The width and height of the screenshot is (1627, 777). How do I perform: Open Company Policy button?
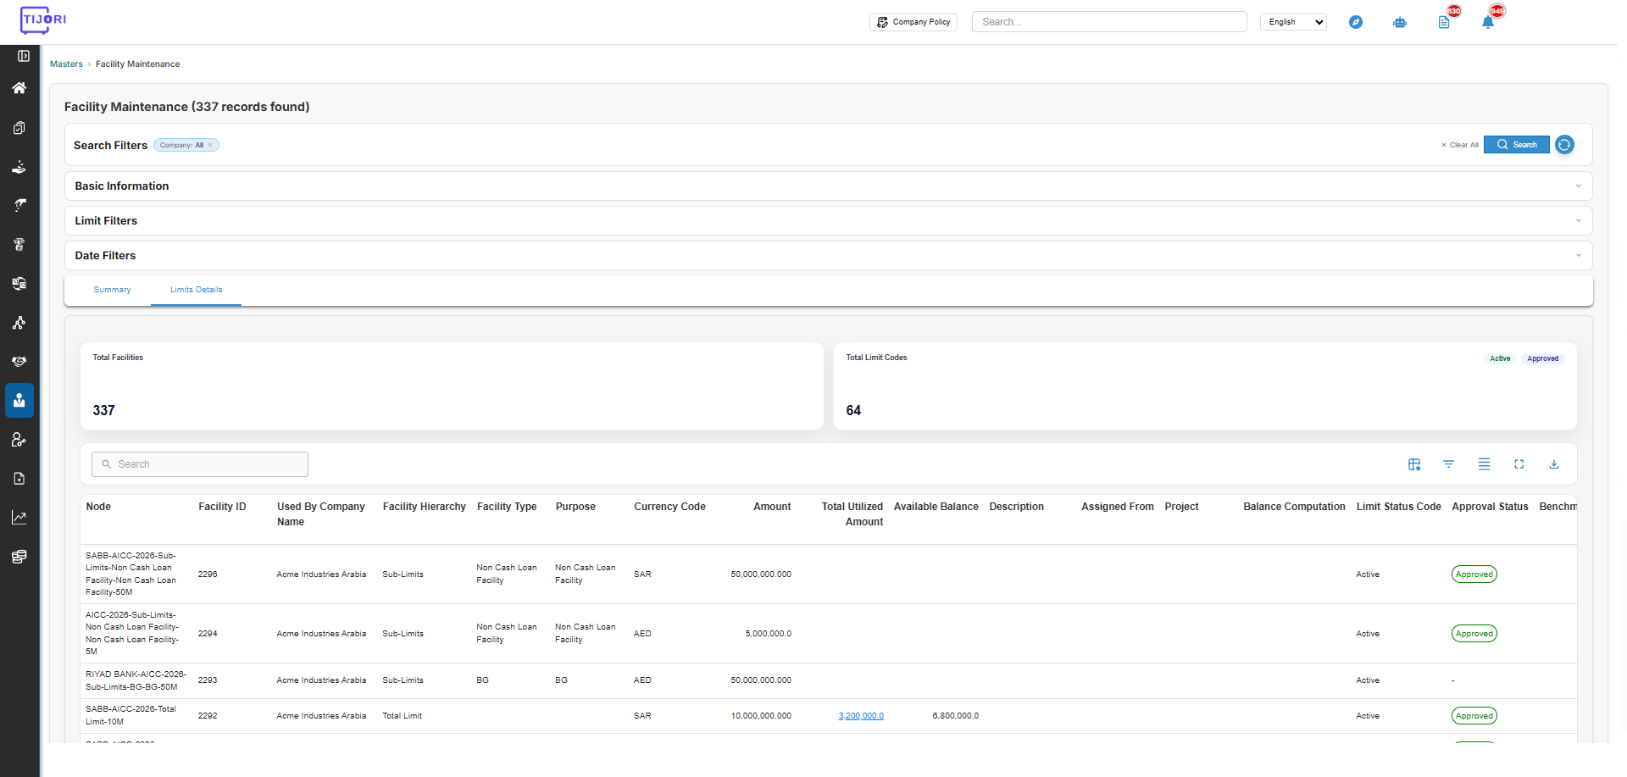click(x=913, y=22)
